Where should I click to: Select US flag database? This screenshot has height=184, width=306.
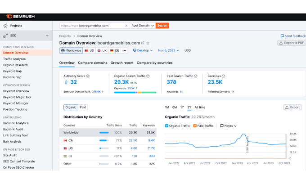tap(89, 50)
